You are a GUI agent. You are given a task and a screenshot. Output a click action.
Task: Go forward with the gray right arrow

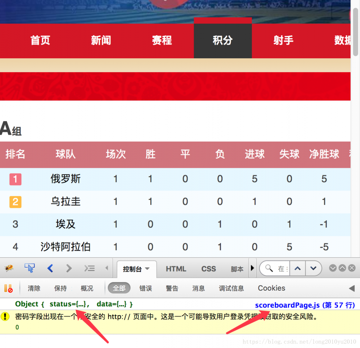tap(69, 268)
